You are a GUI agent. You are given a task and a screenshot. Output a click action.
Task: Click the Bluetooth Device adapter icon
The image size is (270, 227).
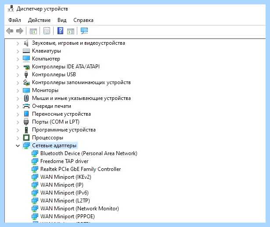35,153
